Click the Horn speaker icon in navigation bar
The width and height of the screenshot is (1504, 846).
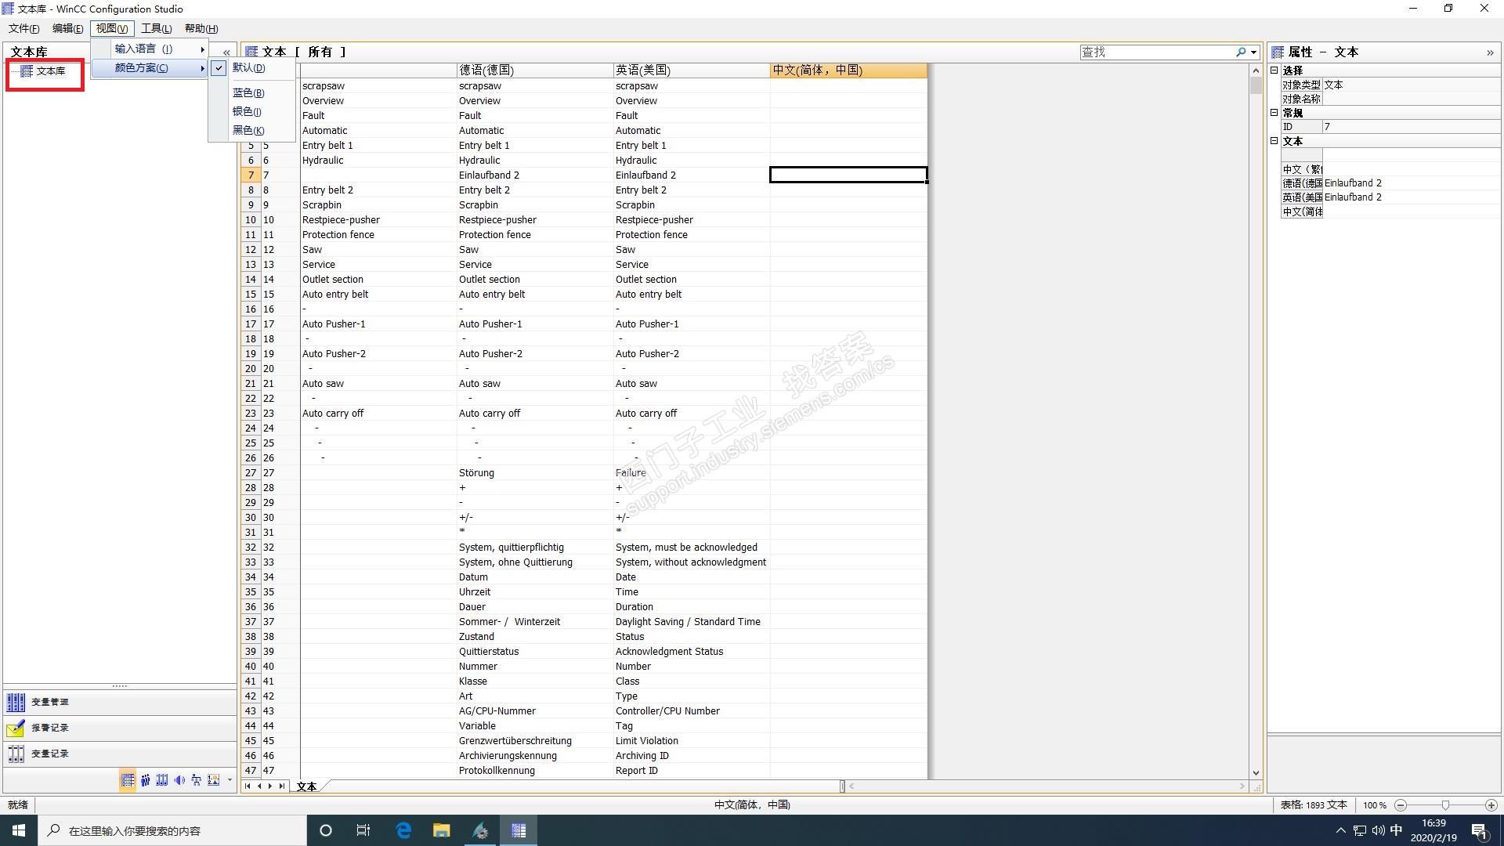[x=179, y=780]
